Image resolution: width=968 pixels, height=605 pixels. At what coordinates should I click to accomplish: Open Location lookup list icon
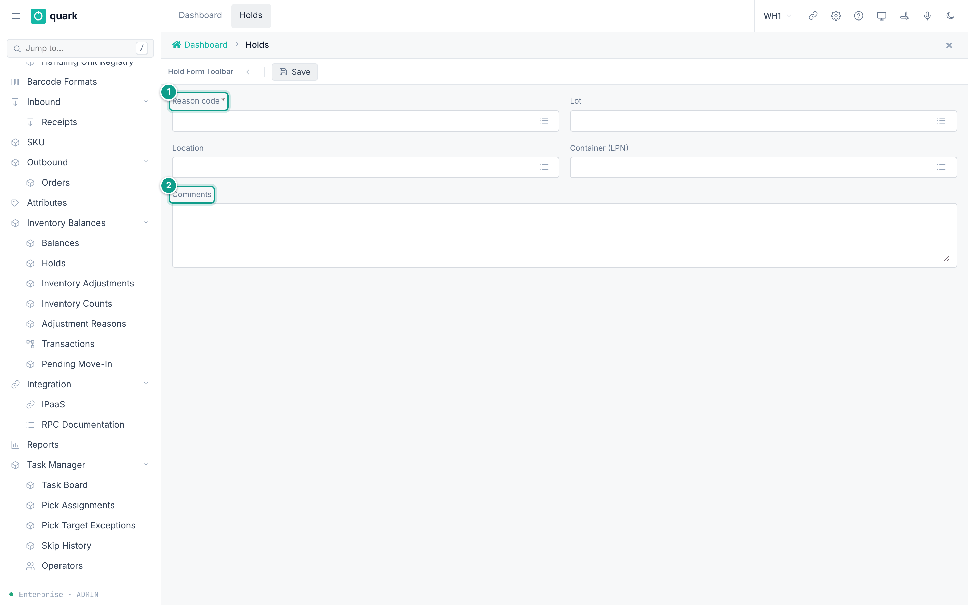tap(544, 167)
